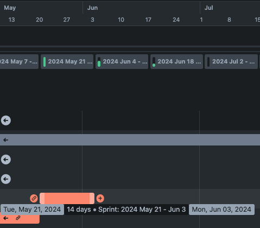Click the orange link icon left of the bar
Screen dimensions: 260x228
[34, 198]
